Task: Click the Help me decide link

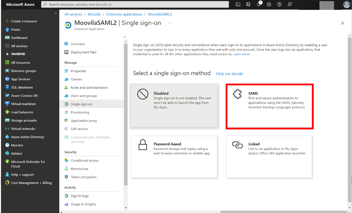Action: click(x=229, y=74)
